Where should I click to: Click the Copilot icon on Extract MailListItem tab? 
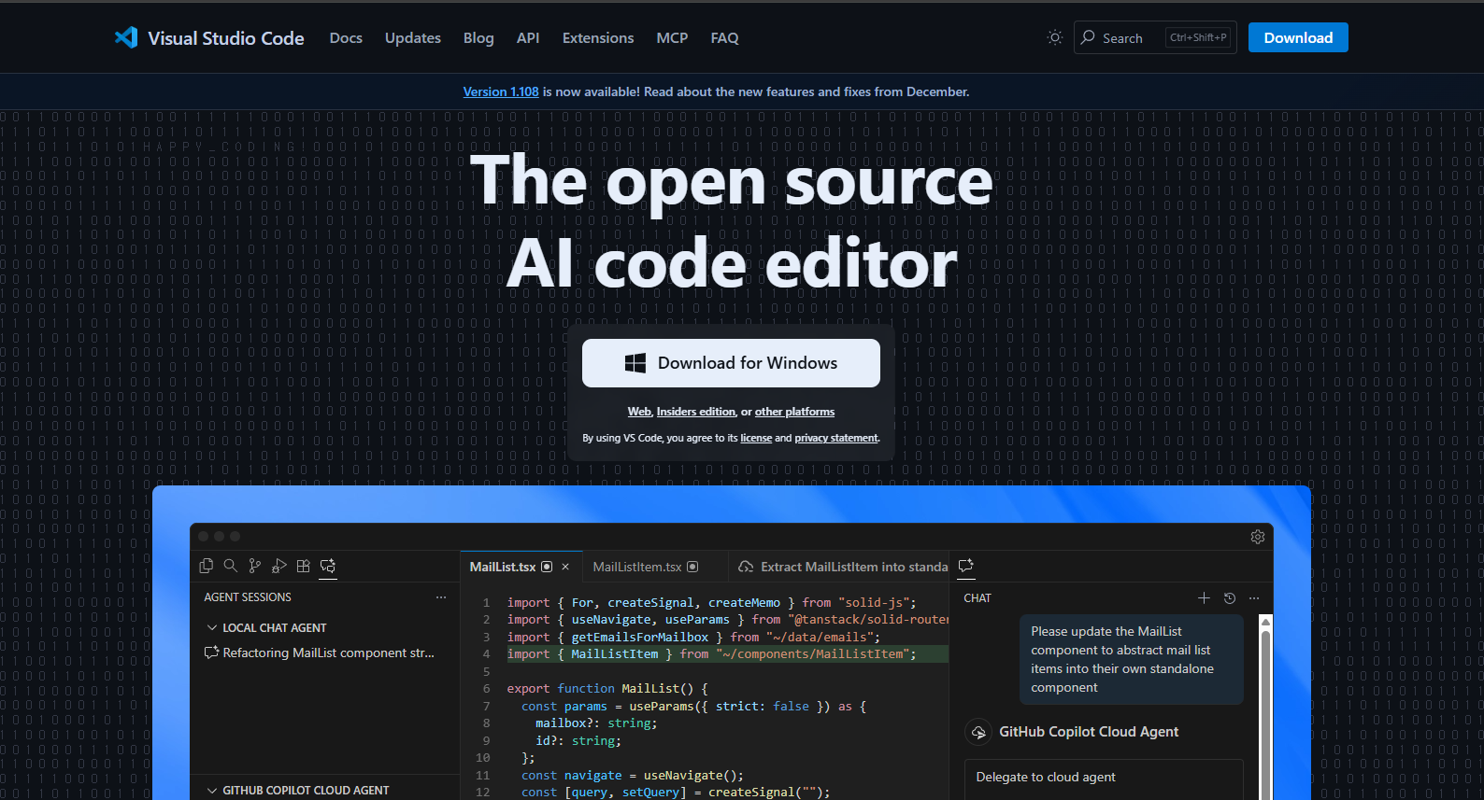746,567
